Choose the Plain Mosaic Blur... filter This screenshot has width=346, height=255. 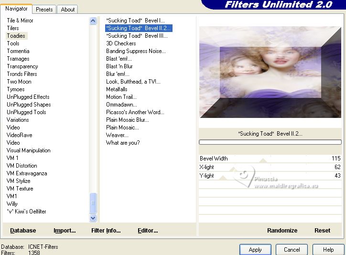pos(127,120)
